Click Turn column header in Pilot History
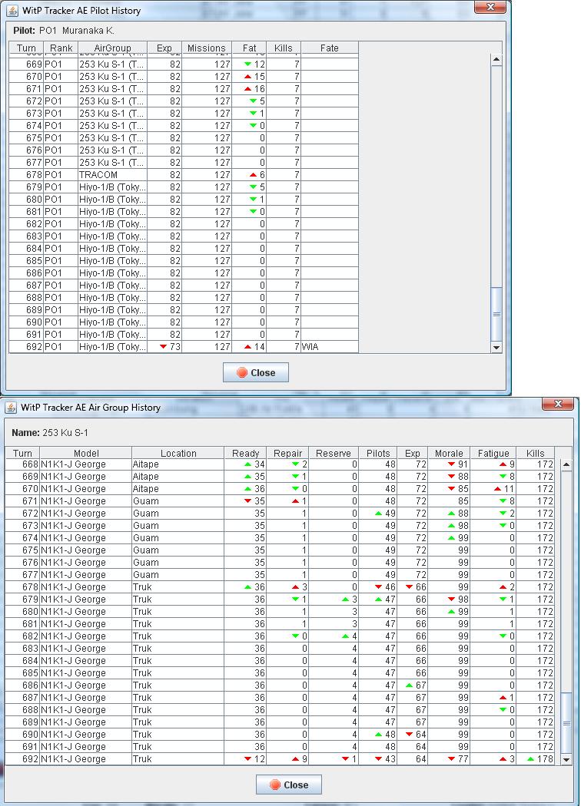Screen dimensions: 581x806 tap(26, 48)
